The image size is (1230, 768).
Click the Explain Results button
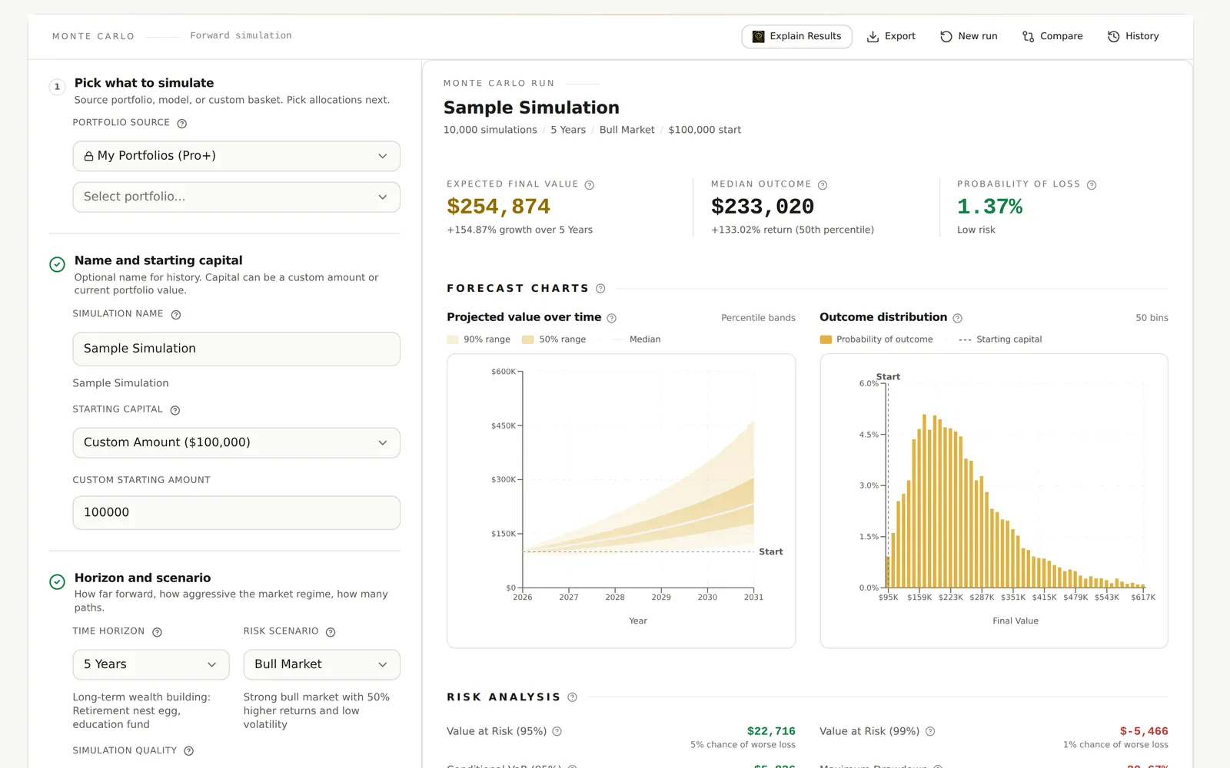point(796,36)
